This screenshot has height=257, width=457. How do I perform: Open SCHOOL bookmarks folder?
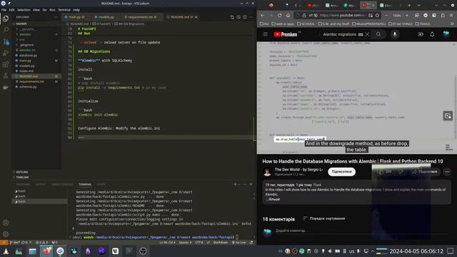click(x=306, y=24)
